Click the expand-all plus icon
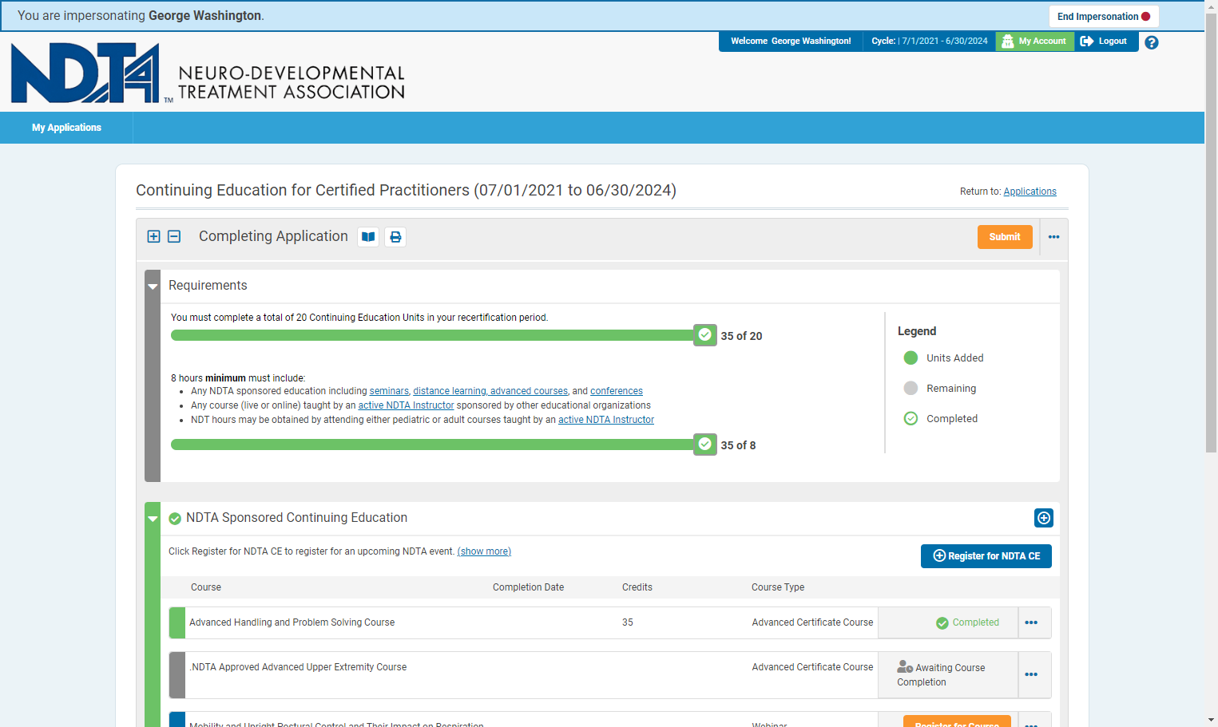This screenshot has width=1218, height=727. (x=154, y=236)
